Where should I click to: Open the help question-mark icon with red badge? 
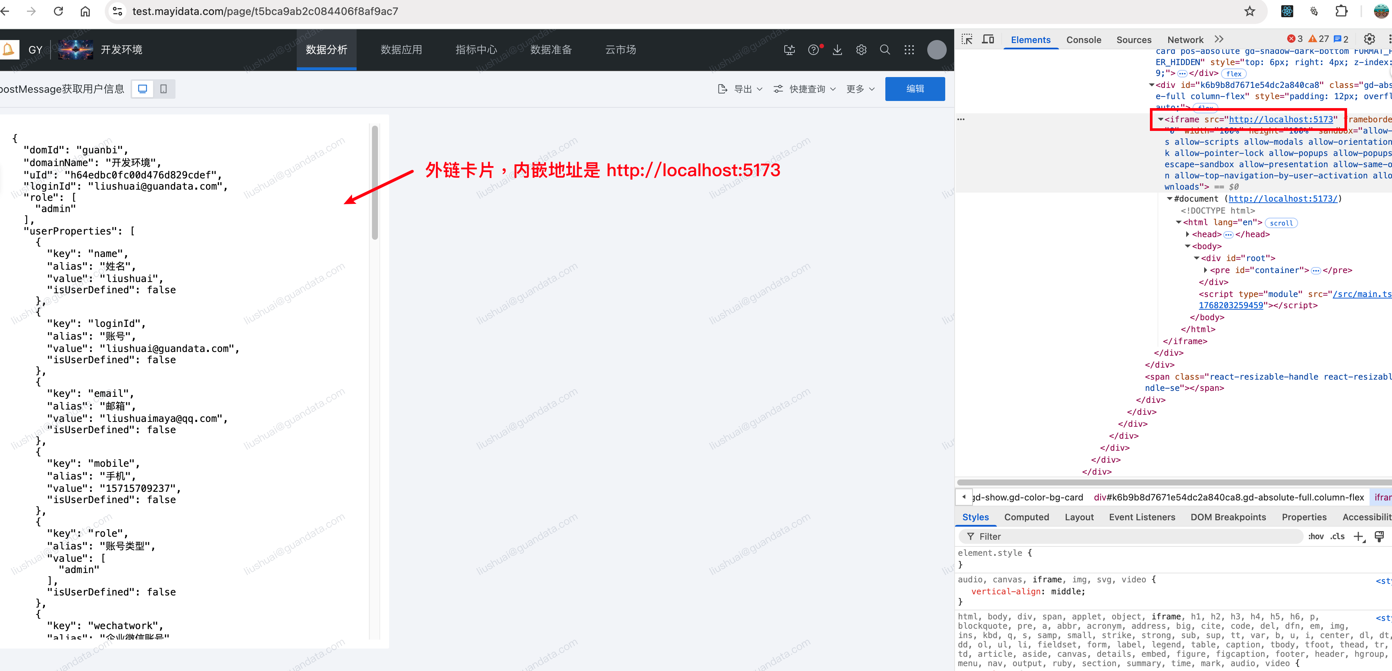(813, 49)
